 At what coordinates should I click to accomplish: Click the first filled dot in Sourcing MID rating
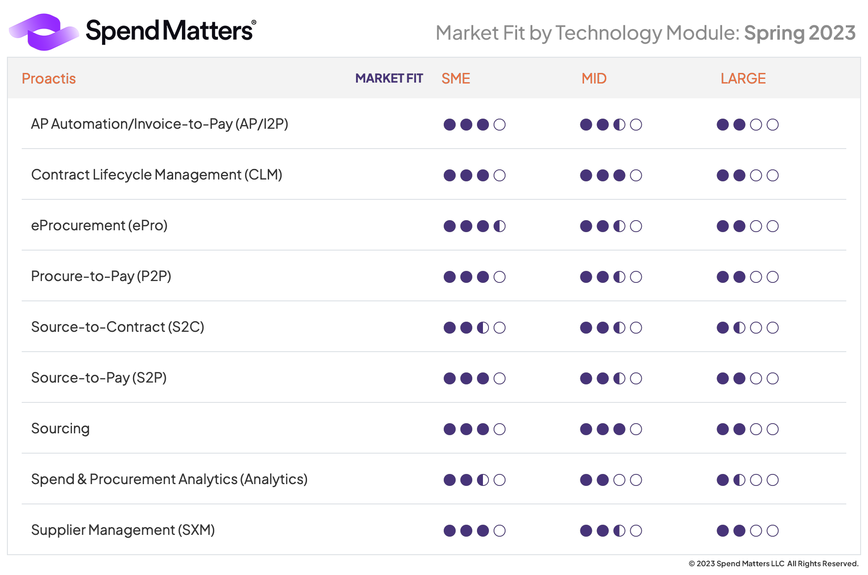coord(586,429)
